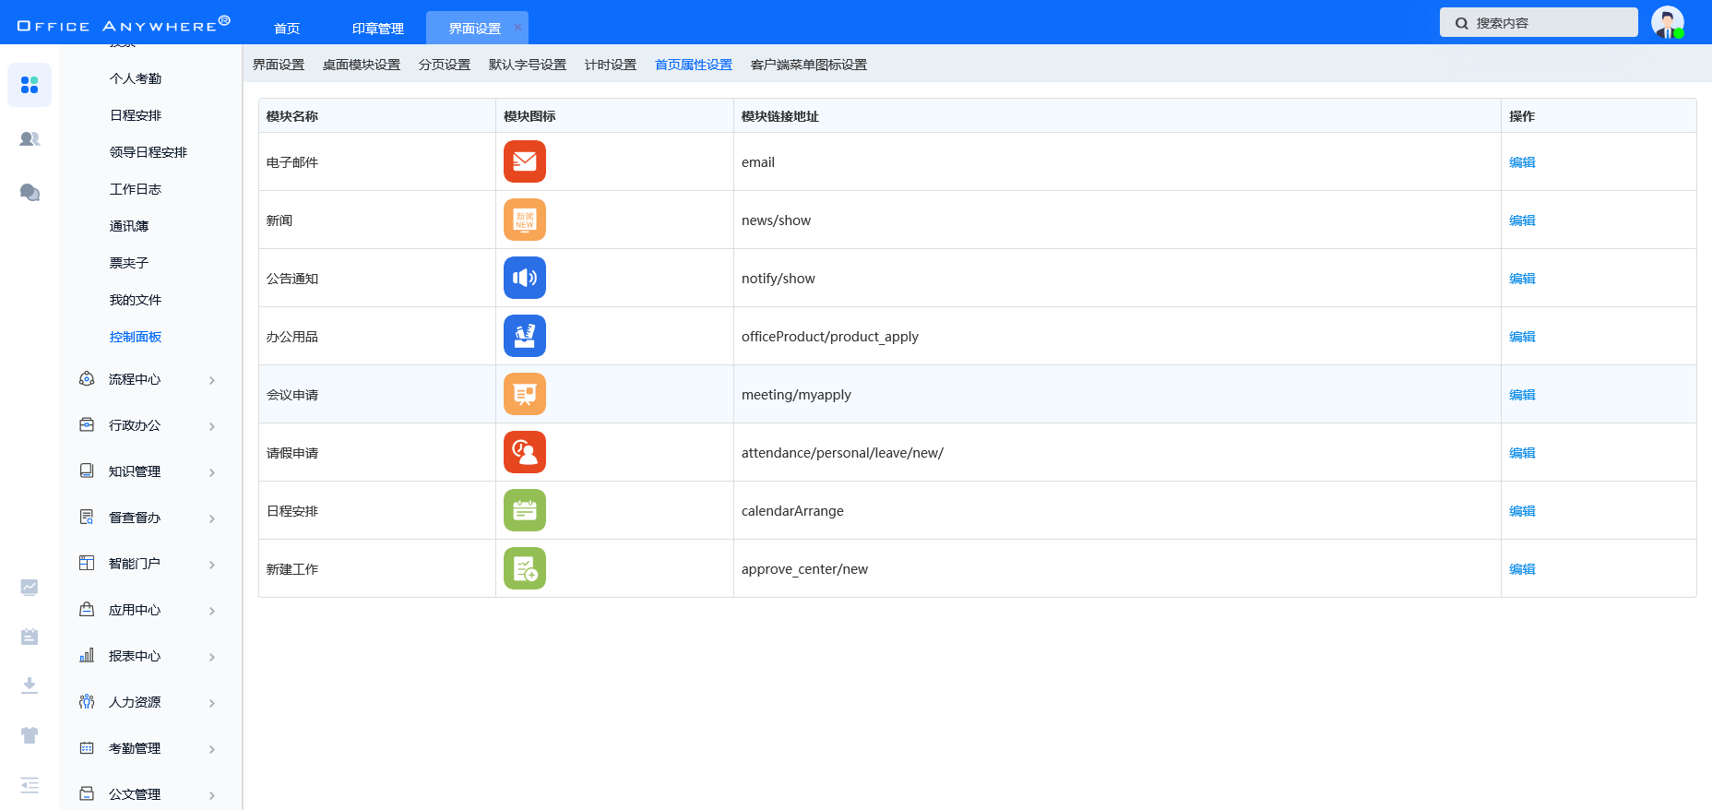Open the contacts icon in left rail
1712x810 pixels.
tap(30, 138)
